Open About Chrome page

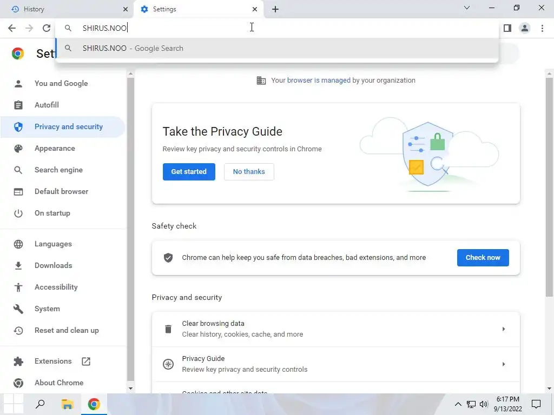pyautogui.click(x=63, y=383)
